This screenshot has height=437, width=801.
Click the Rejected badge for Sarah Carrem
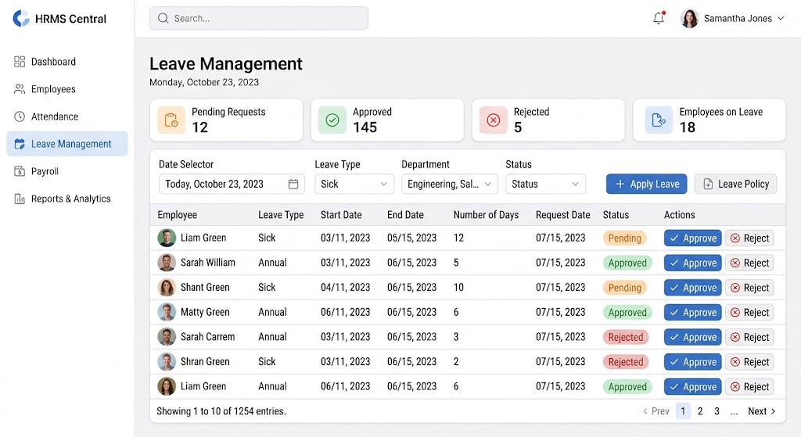[626, 338]
